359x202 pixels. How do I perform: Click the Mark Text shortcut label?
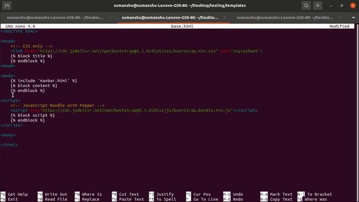[x=281, y=195]
